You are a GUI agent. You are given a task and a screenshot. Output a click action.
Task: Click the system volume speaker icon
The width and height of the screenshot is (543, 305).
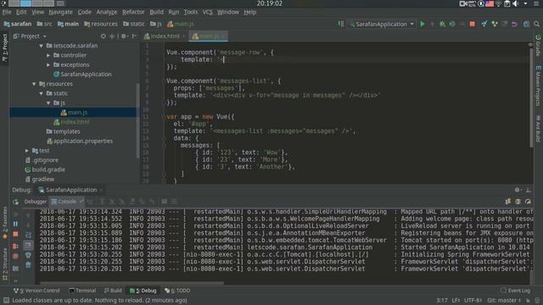[x=516, y=3]
